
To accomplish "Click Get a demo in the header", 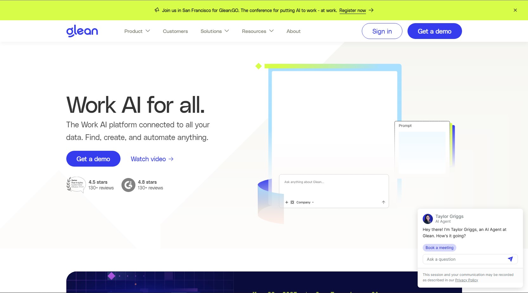I will pyautogui.click(x=434, y=31).
